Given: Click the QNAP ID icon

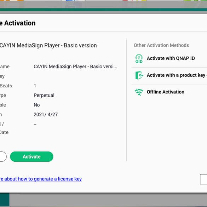Looking at the screenshot, I should click(x=139, y=58).
